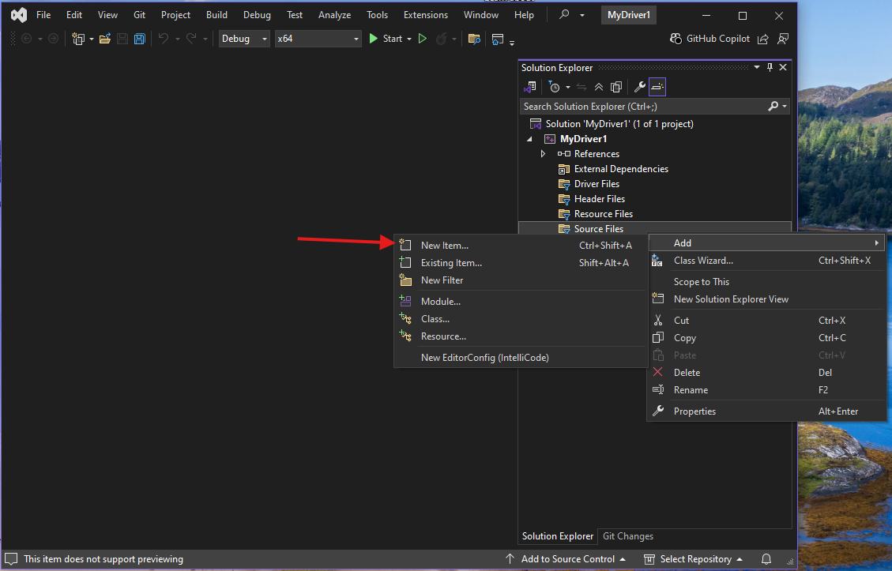Click the Save All toolbar icon

click(139, 39)
